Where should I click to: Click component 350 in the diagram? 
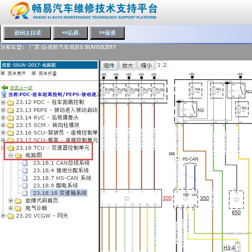204,198
